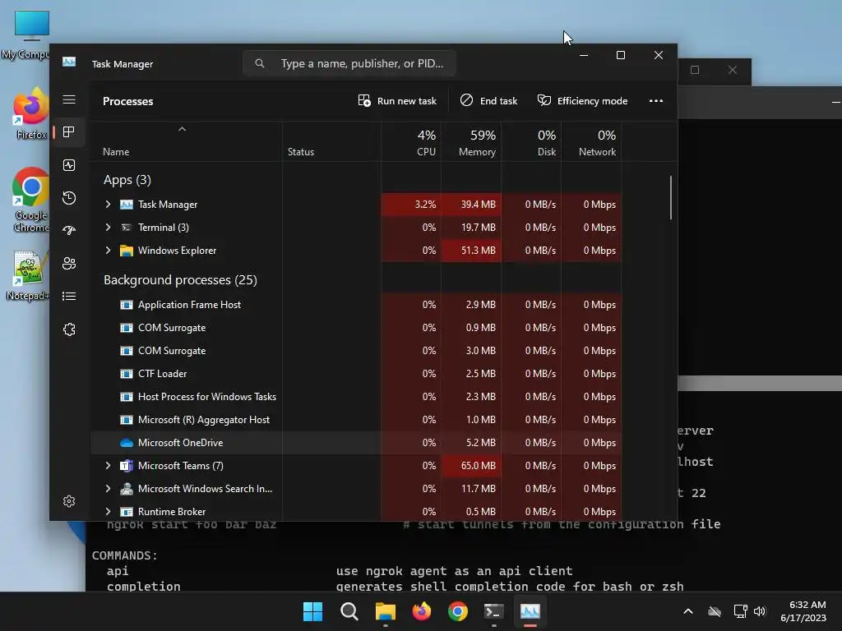Click the Microsoft OneDrive cloud icon
This screenshot has height=631, width=842.
click(x=126, y=443)
